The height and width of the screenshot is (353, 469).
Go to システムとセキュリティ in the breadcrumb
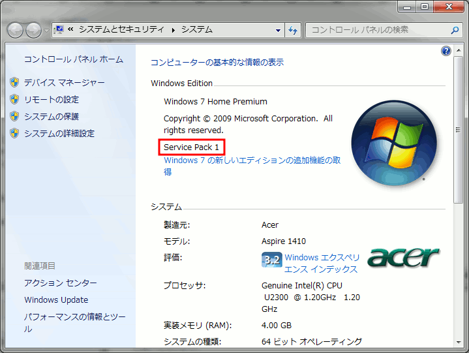[123, 30]
